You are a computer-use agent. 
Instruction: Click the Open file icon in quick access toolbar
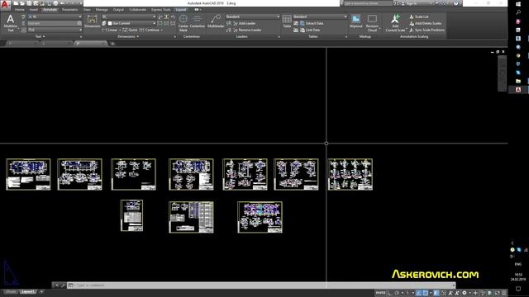click(x=22, y=3)
